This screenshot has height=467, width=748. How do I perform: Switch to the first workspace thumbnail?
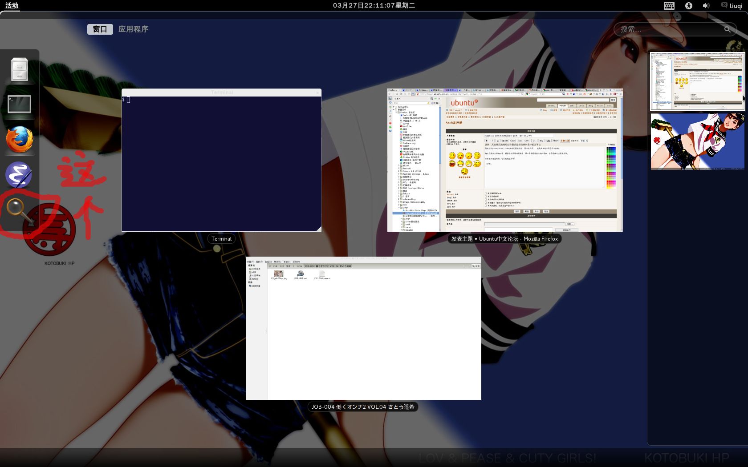pos(697,81)
